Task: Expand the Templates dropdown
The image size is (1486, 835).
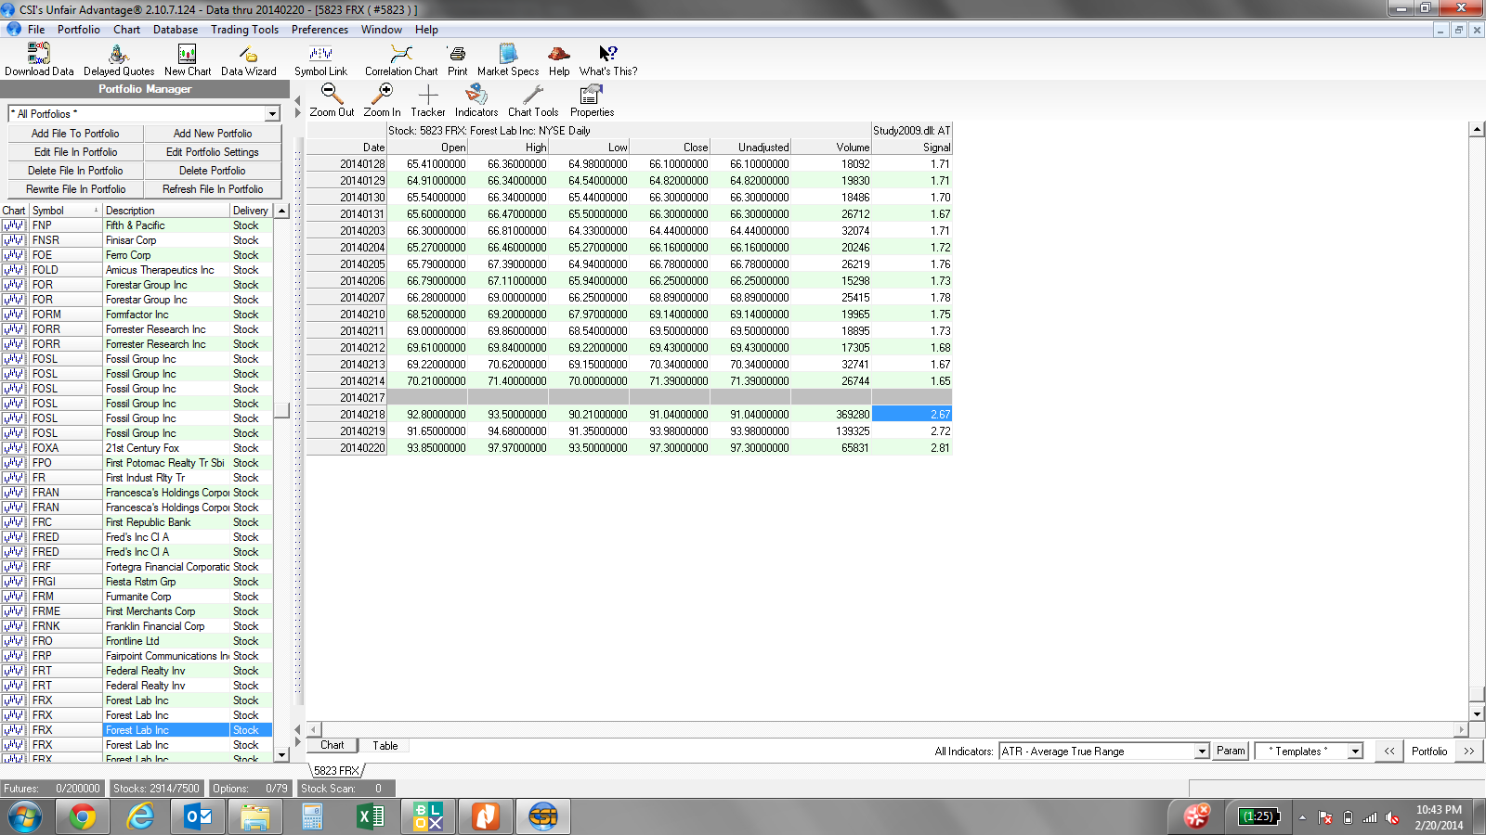Action: coord(1355,751)
